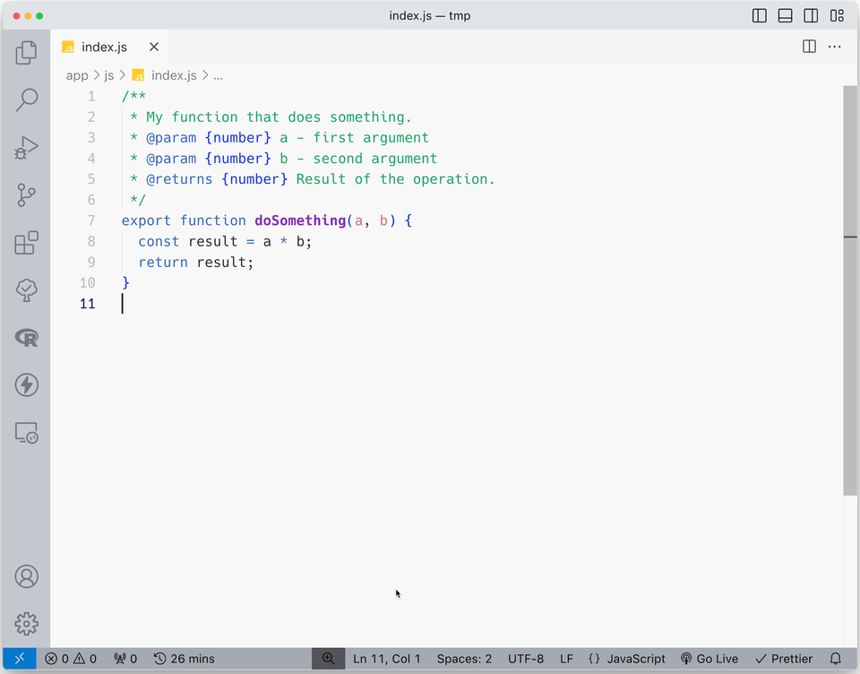Change JavaScript language mode

pos(626,659)
